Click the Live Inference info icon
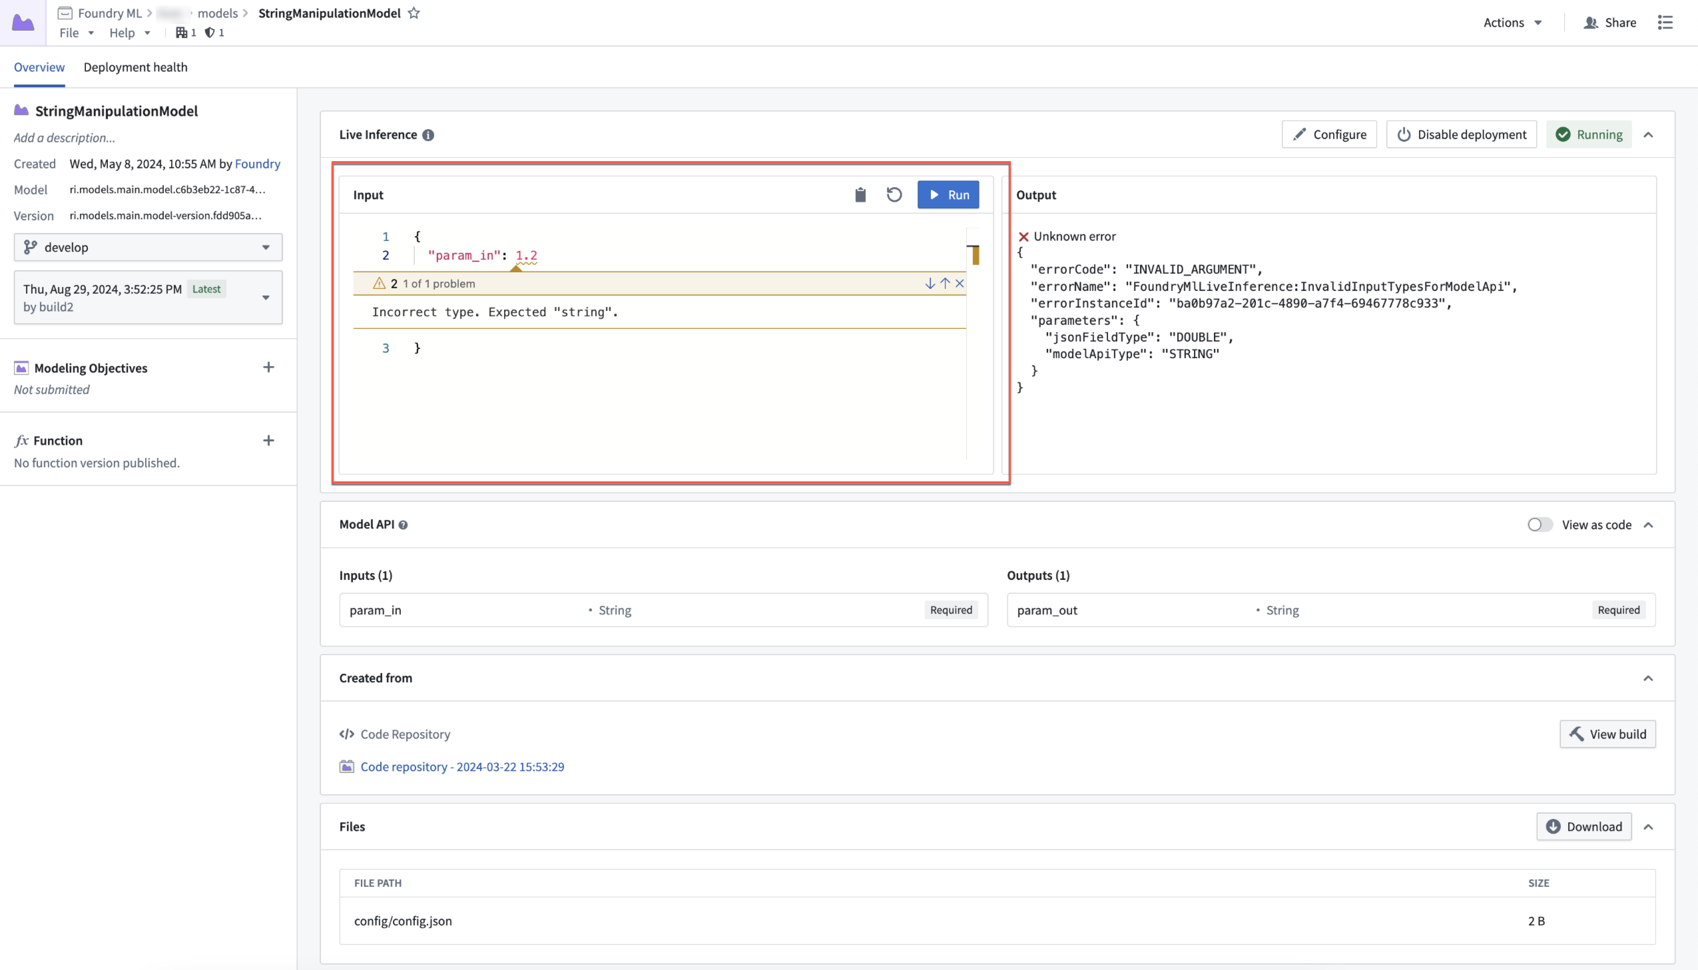Image resolution: width=1698 pixels, height=970 pixels. click(x=428, y=135)
